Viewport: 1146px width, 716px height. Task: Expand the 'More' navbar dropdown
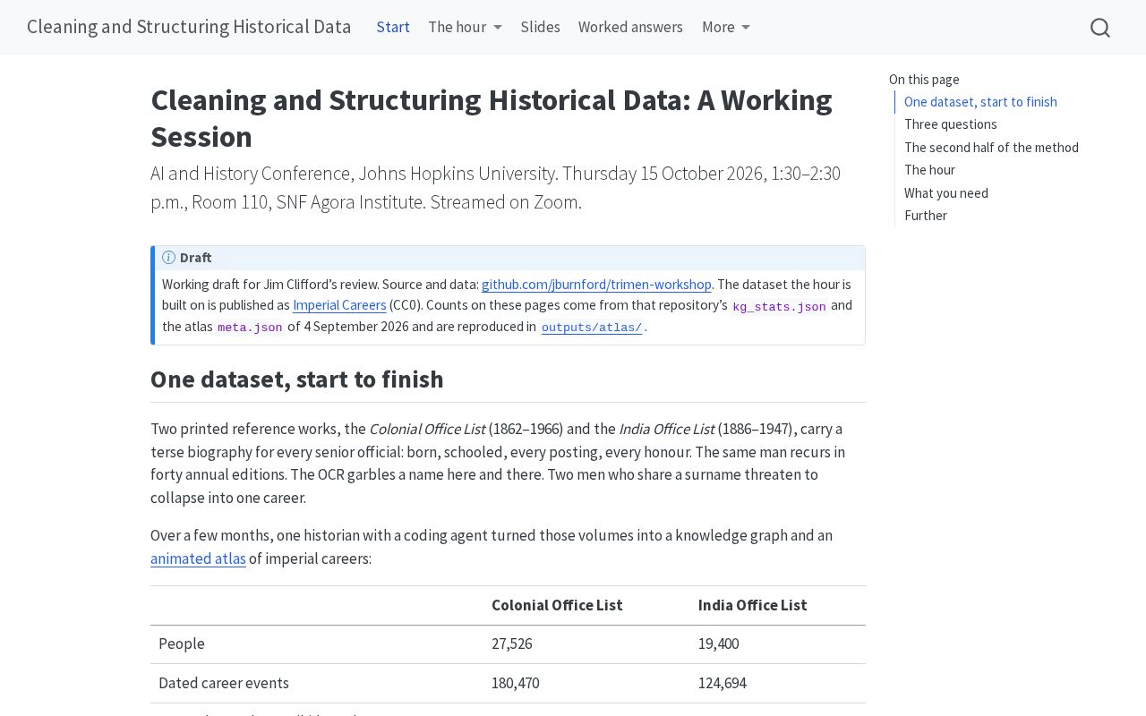726,27
